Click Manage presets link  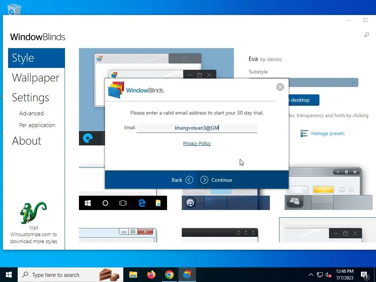tap(328, 134)
